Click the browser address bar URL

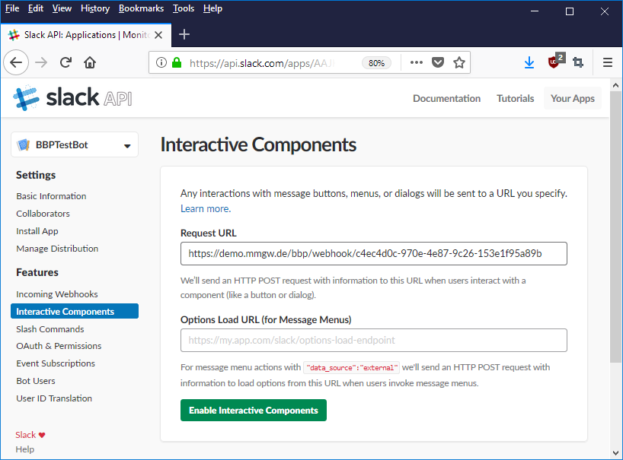point(262,63)
